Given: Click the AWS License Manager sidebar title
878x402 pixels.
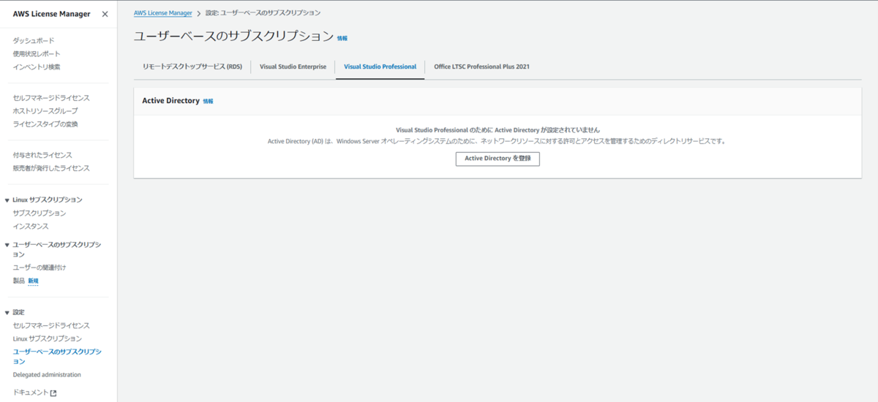Looking at the screenshot, I should [x=51, y=14].
